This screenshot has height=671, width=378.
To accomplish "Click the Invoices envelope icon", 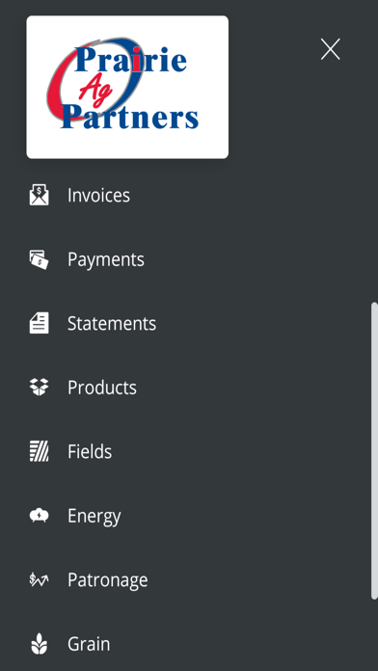I will pyautogui.click(x=39, y=195).
